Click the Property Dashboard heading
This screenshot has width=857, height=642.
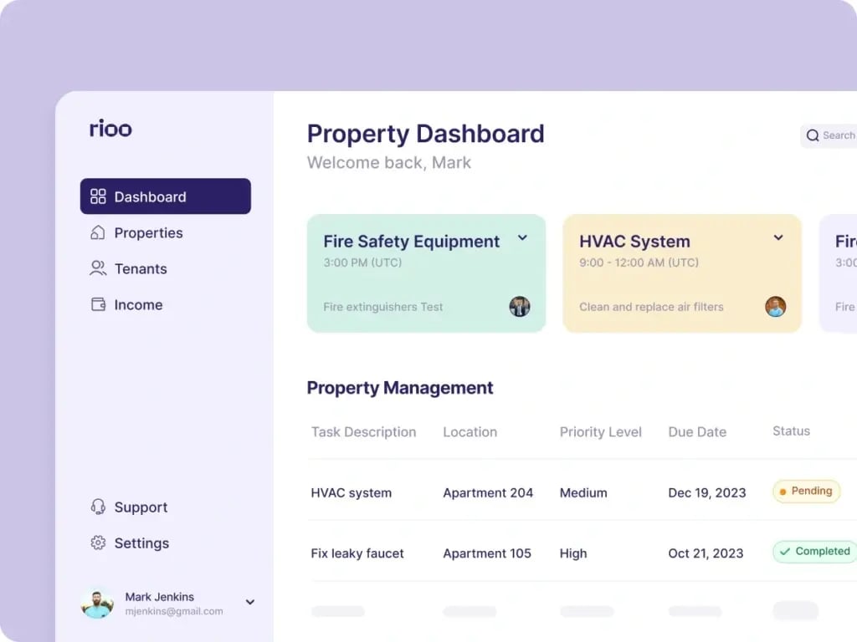[x=426, y=135]
